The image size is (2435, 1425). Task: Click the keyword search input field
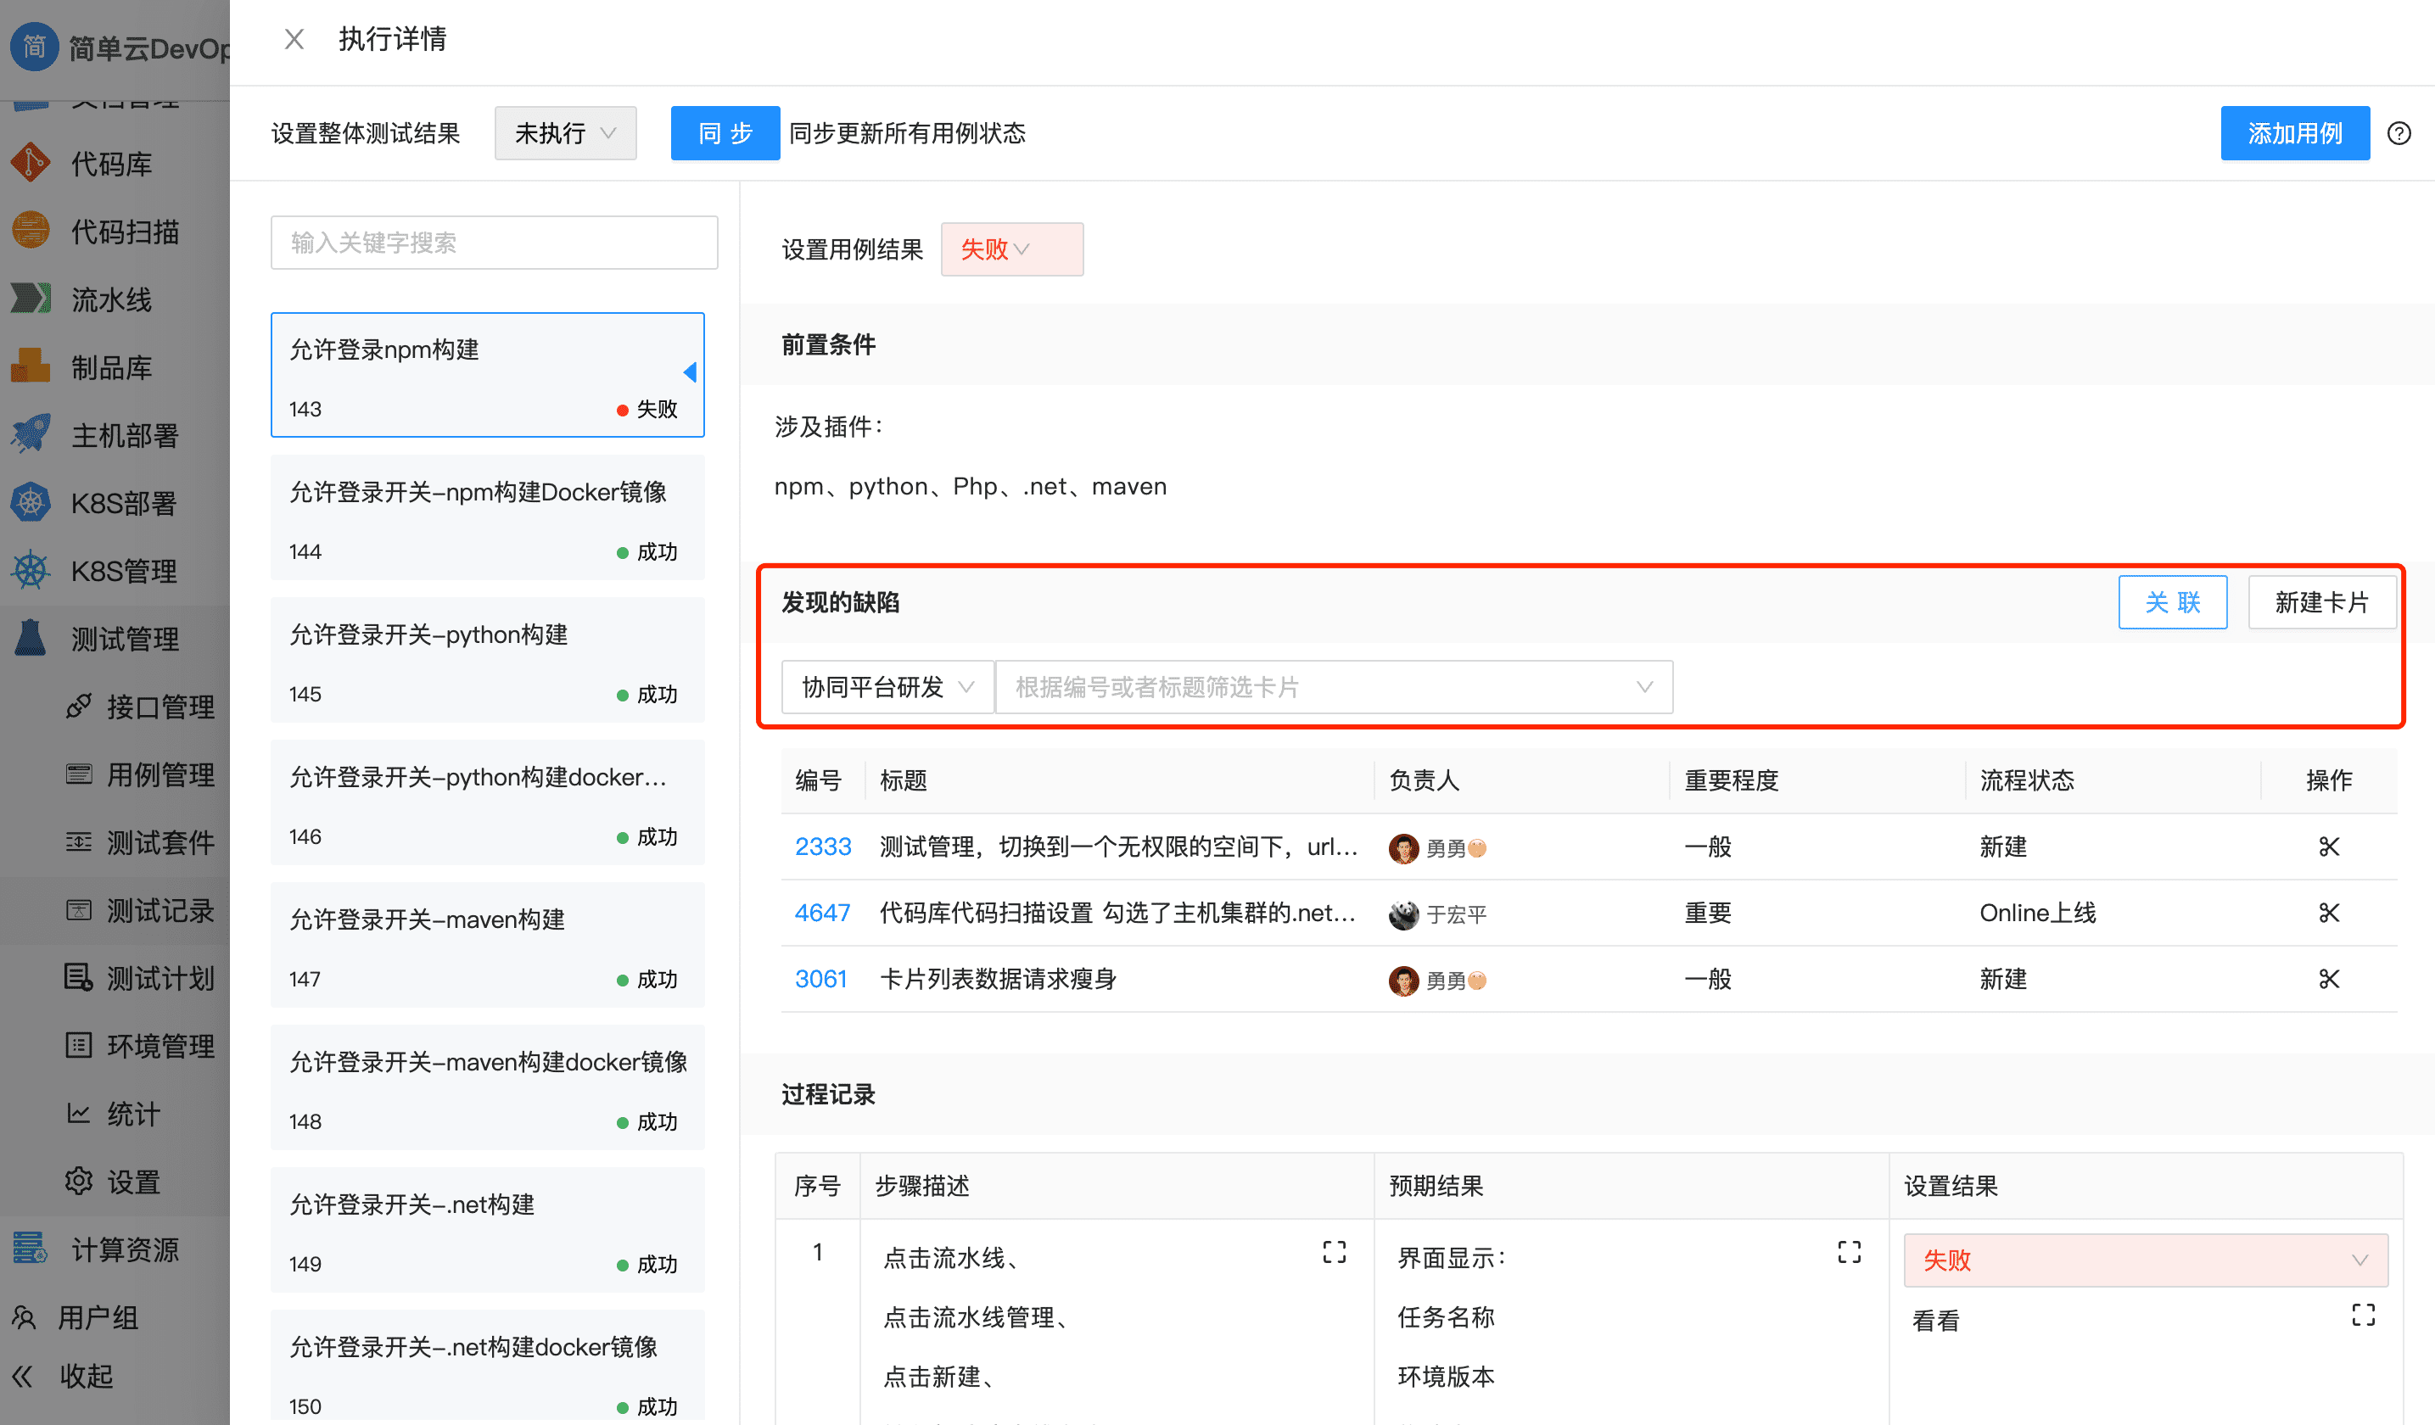pyautogui.click(x=494, y=242)
